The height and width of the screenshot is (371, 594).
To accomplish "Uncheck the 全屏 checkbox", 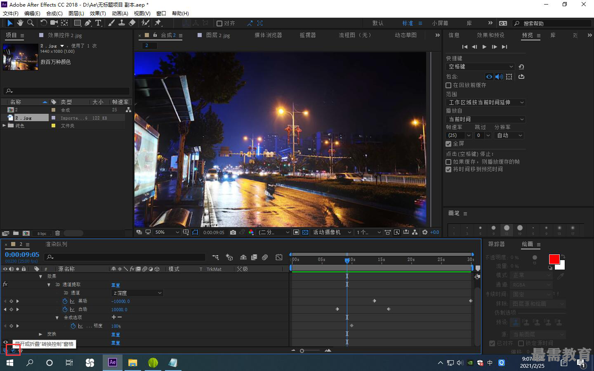I will 448,144.
